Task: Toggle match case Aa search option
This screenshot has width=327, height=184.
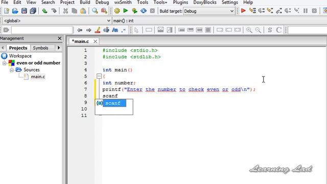Action: 115,30
